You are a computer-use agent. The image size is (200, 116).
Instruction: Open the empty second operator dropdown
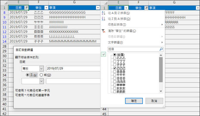tap(41, 81)
